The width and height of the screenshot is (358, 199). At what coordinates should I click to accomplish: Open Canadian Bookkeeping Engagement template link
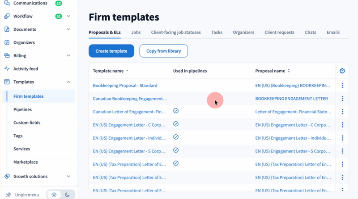(x=130, y=99)
